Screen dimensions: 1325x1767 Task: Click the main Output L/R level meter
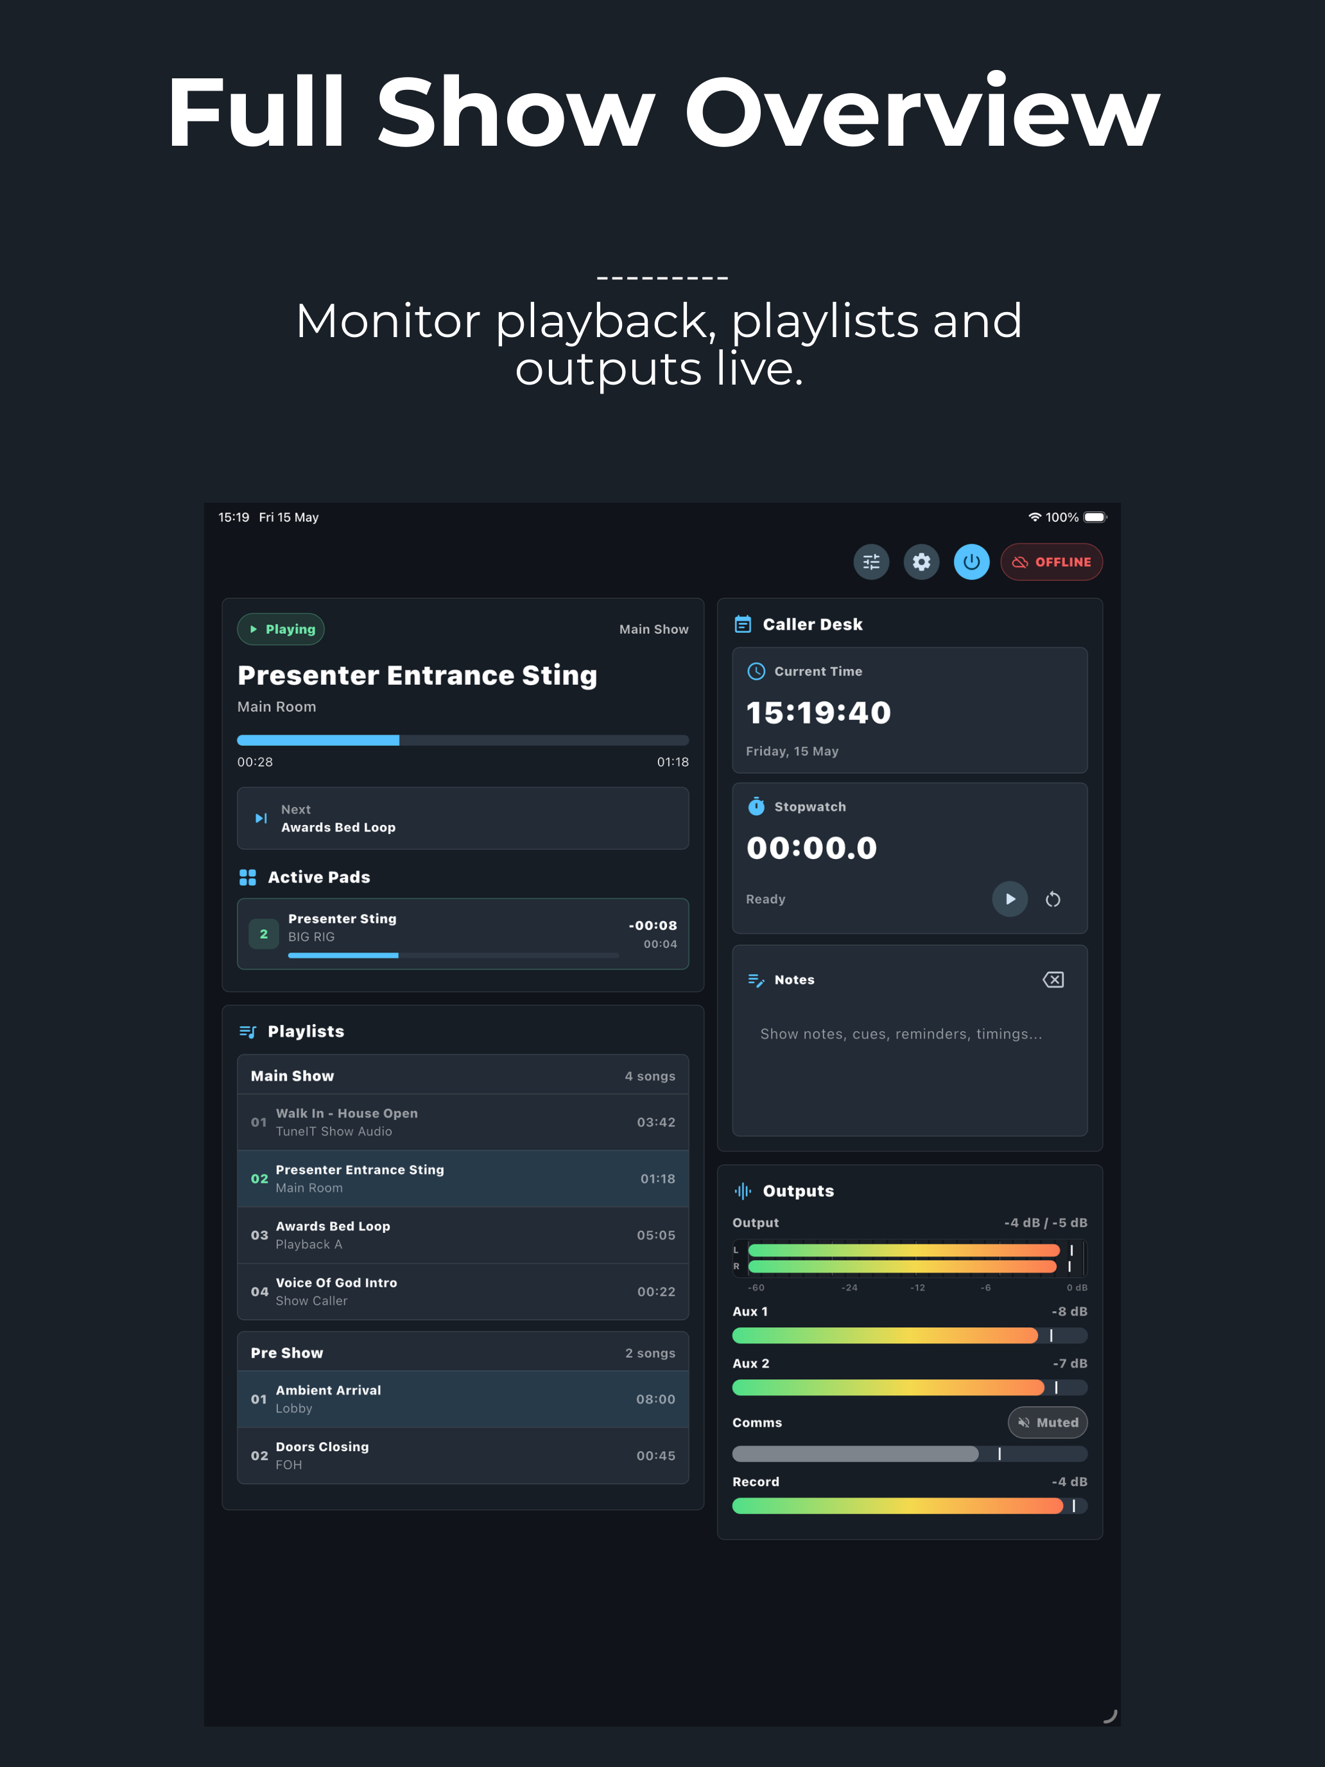(x=910, y=1258)
